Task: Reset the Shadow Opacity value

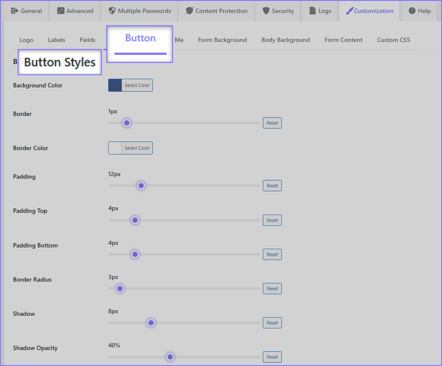Action: pyautogui.click(x=272, y=357)
